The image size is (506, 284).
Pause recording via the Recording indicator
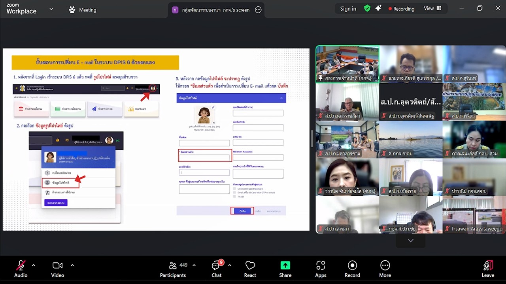402,8
